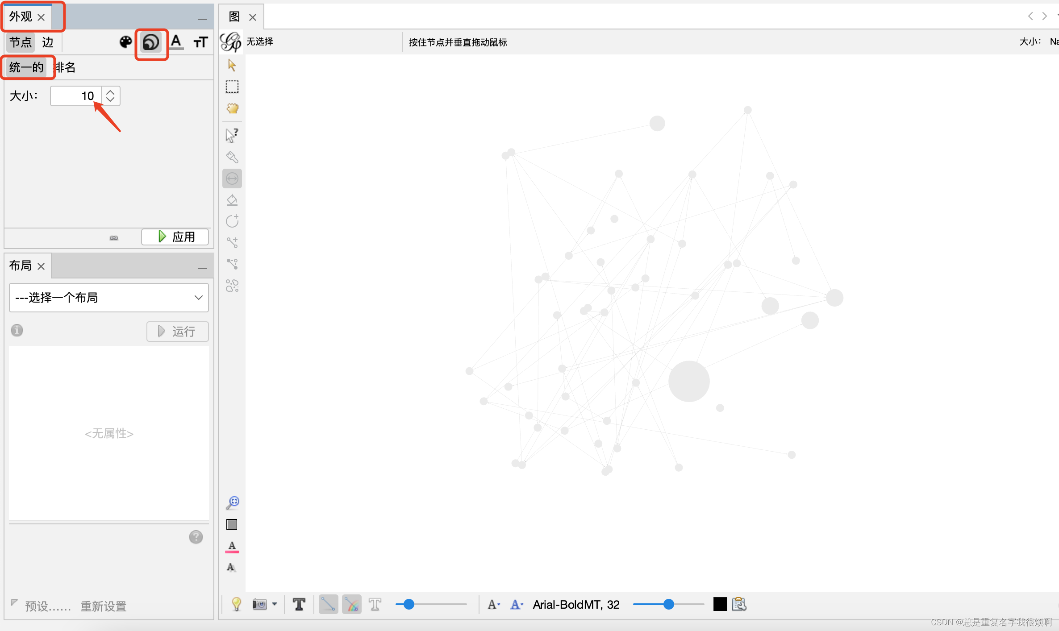Image resolution: width=1059 pixels, height=631 pixels.
Task: Open the '---选择一个布局' layout dropdown
Action: [x=108, y=297]
